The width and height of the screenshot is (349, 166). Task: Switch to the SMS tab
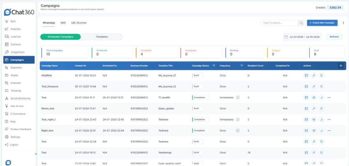[x=63, y=23]
